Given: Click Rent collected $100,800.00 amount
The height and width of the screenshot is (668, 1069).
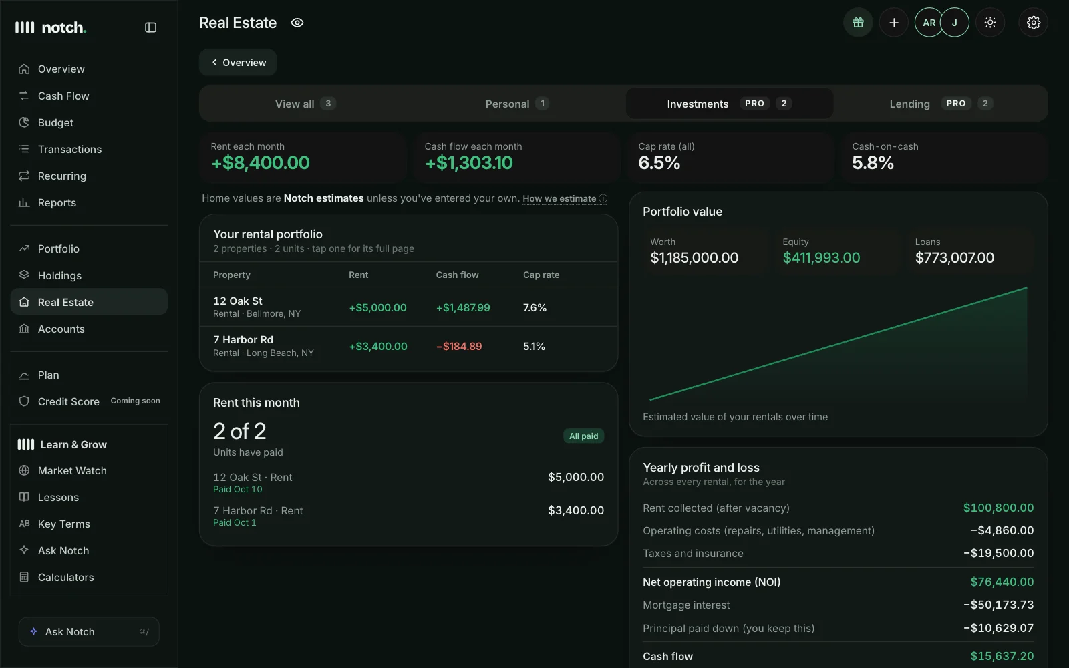Looking at the screenshot, I should coord(998,508).
